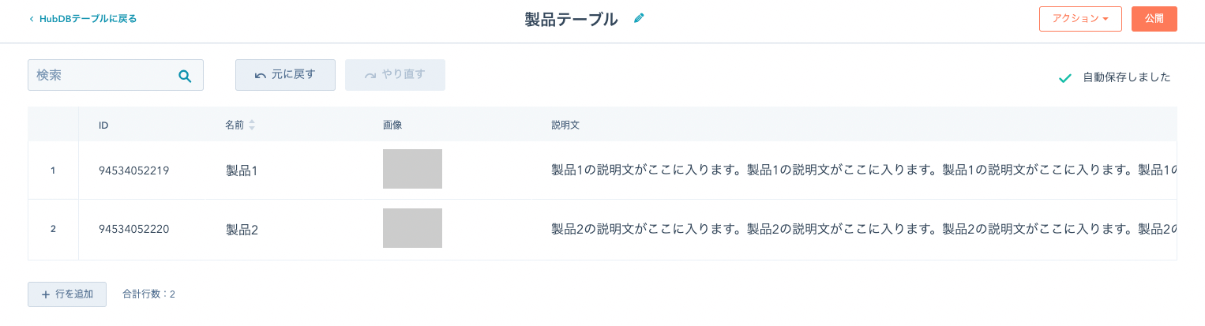
Task: Click the 公開 publish button
Action: [x=1154, y=19]
